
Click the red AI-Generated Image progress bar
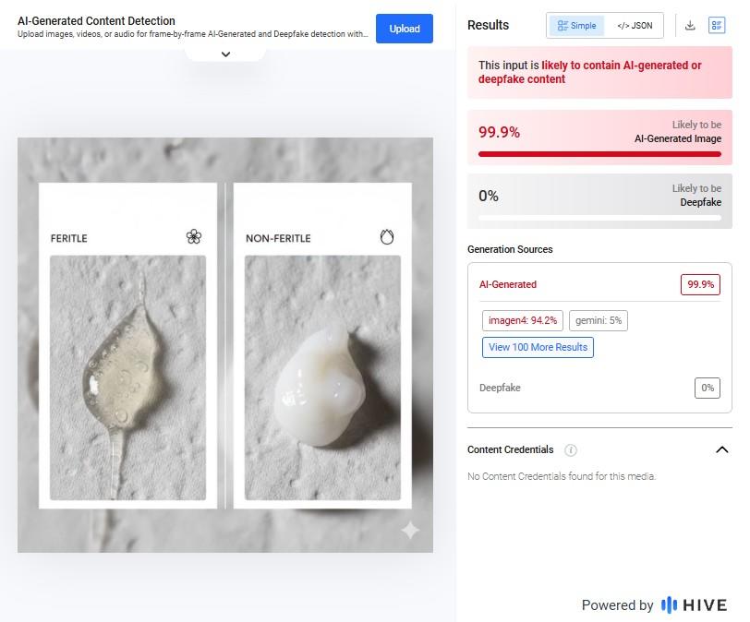[599, 154]
